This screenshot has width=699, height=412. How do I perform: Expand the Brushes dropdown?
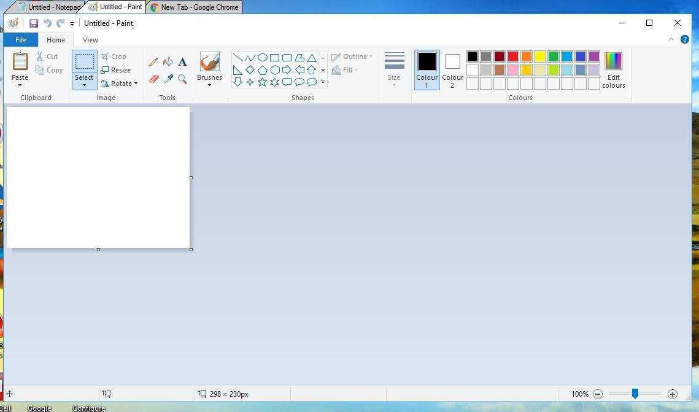pos(209,85)
